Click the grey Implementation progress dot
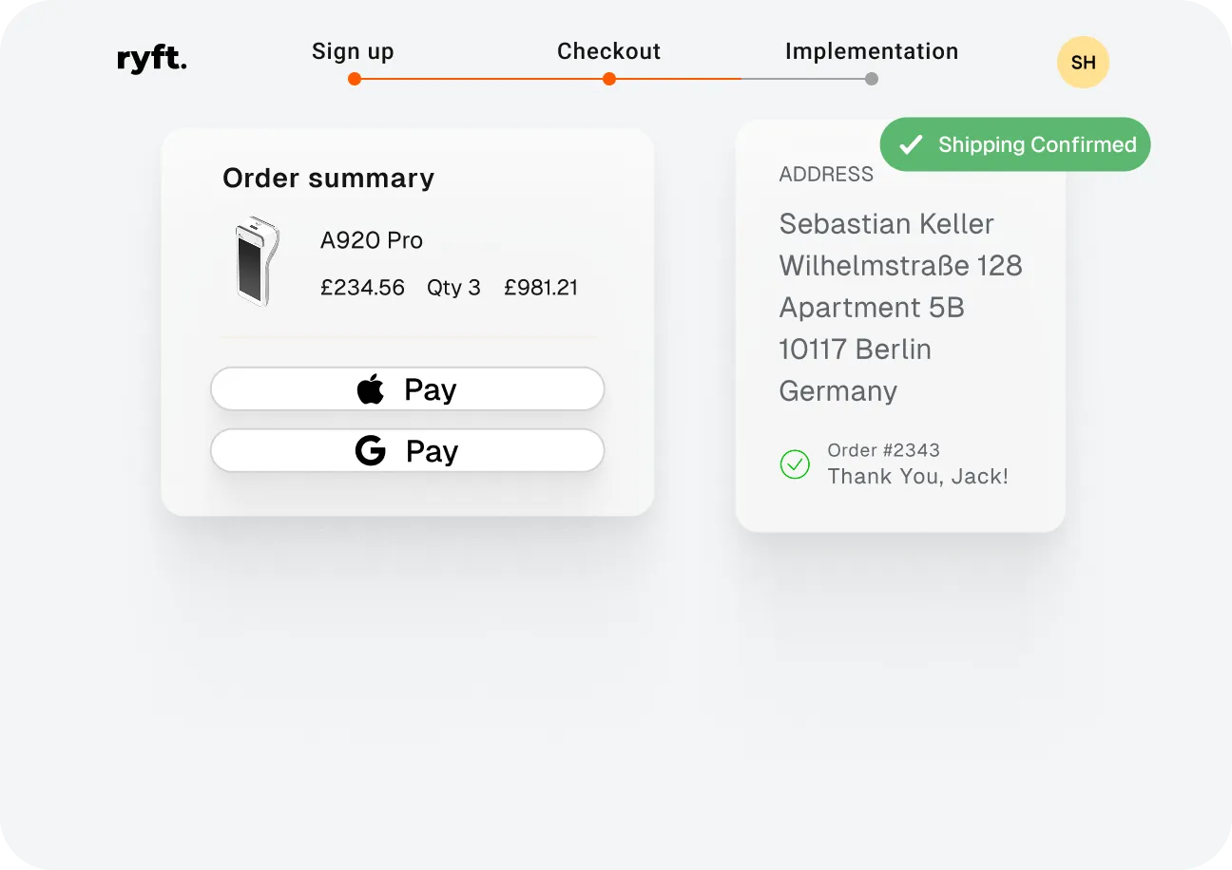 (872, 79)
